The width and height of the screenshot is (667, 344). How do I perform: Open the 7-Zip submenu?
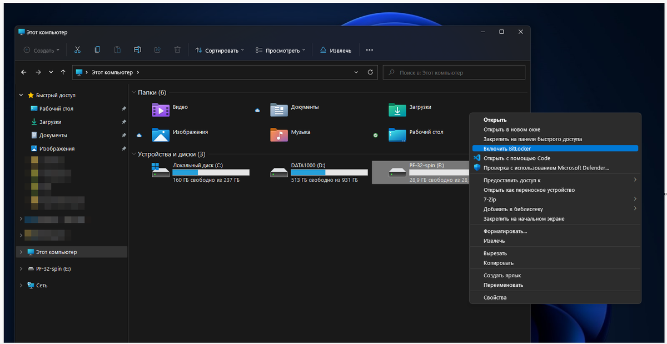(x=555, y=199)
